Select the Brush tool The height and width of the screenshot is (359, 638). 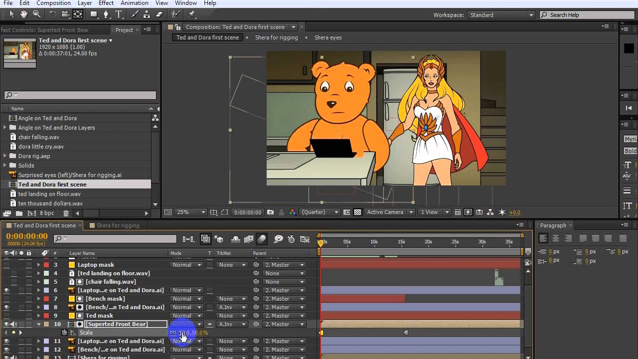(135, 14)
